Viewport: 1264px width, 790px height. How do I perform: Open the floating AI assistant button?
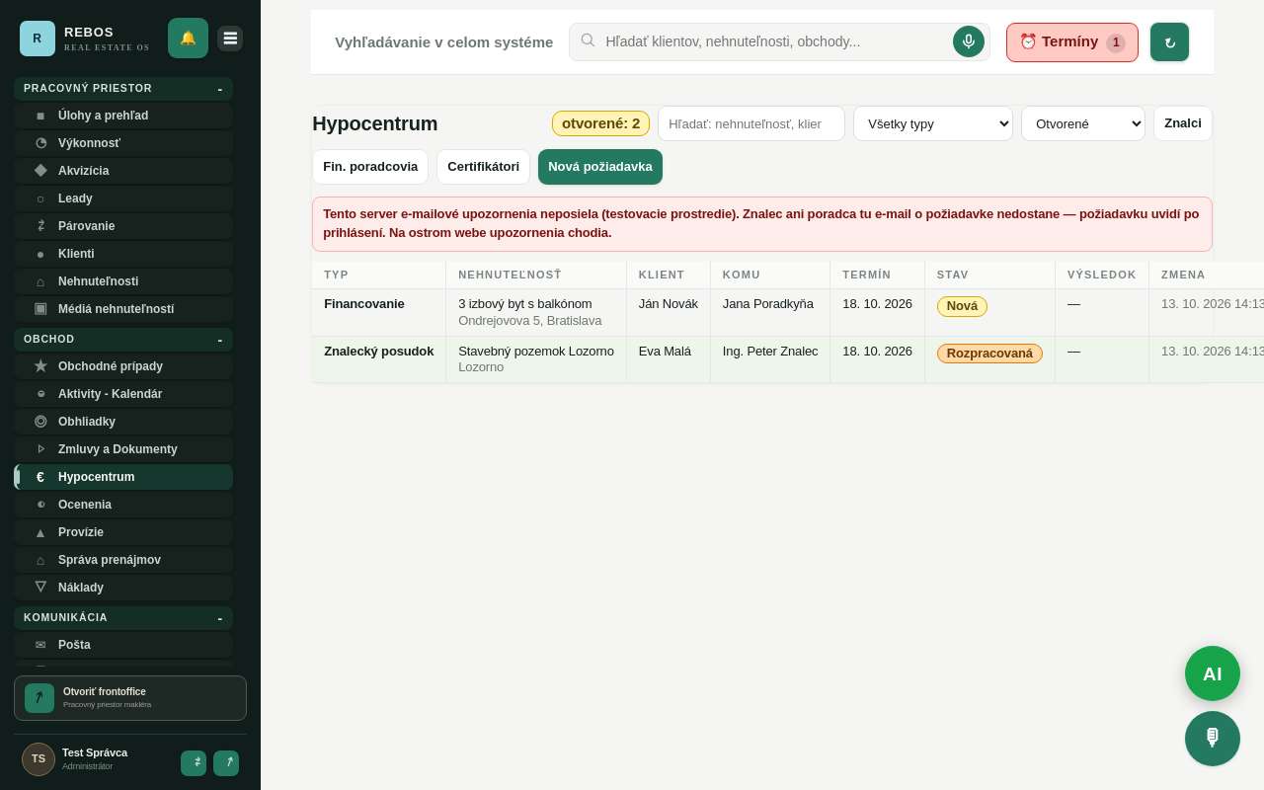[1213, 673]
